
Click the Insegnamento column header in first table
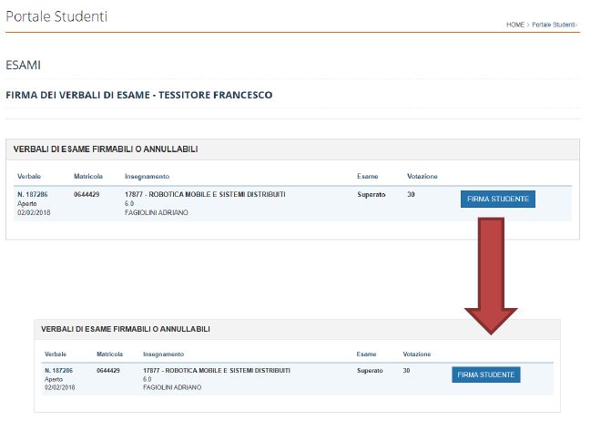point(147,176)
